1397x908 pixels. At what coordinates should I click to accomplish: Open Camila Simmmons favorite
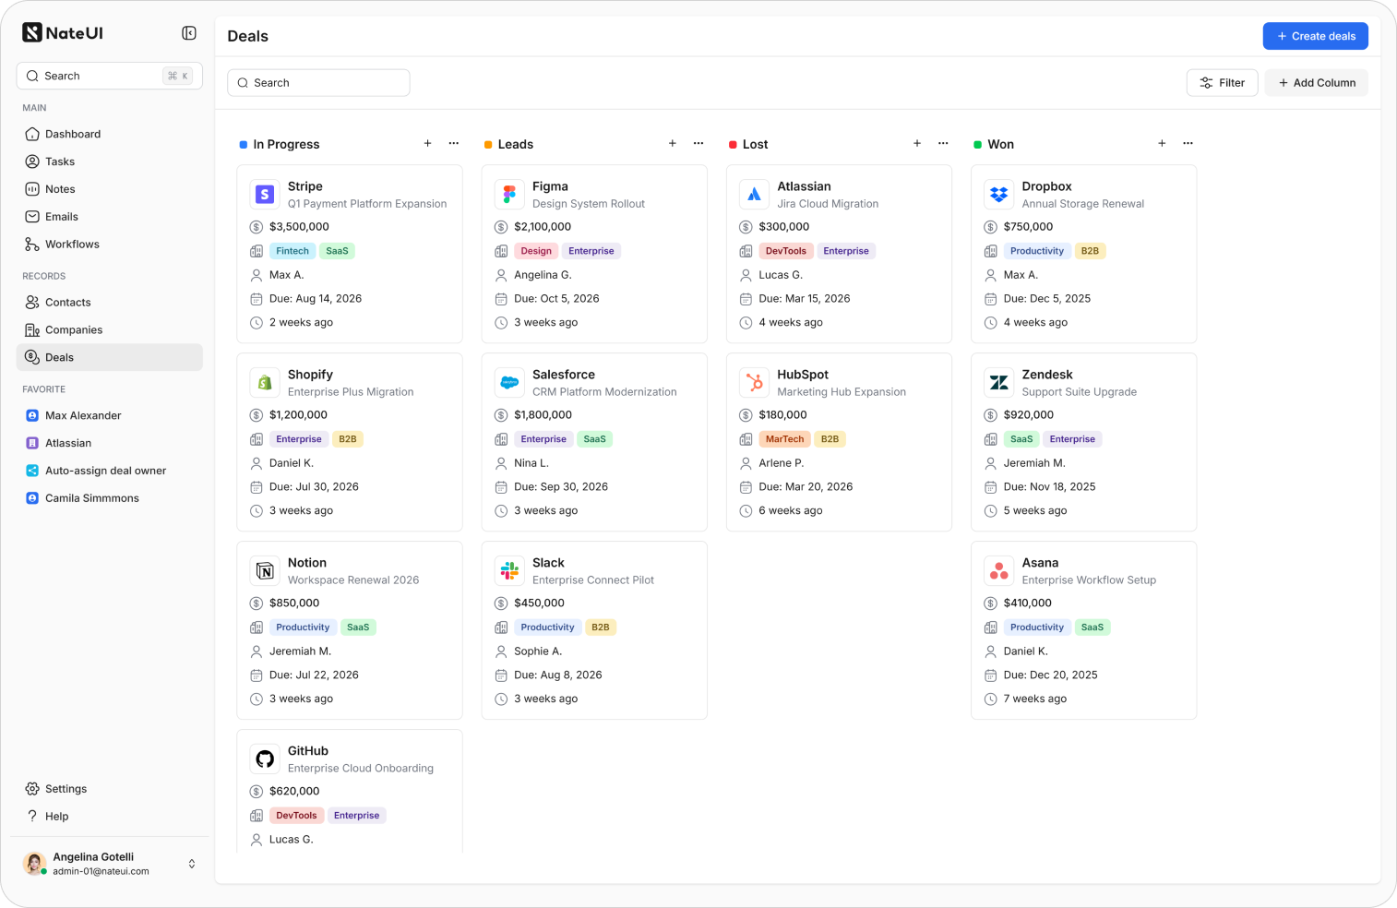110,499
